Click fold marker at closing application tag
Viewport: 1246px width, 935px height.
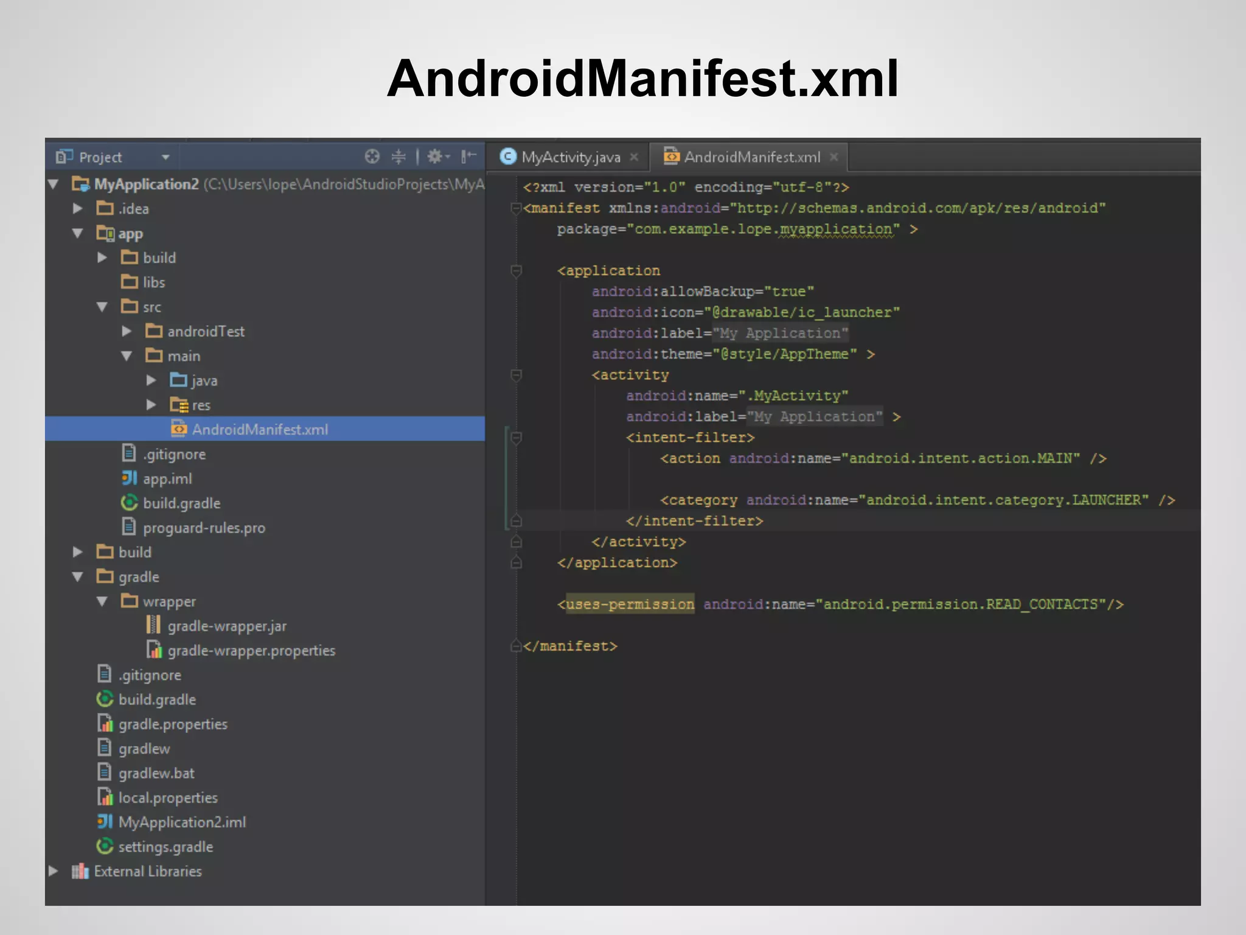point(516,562)
